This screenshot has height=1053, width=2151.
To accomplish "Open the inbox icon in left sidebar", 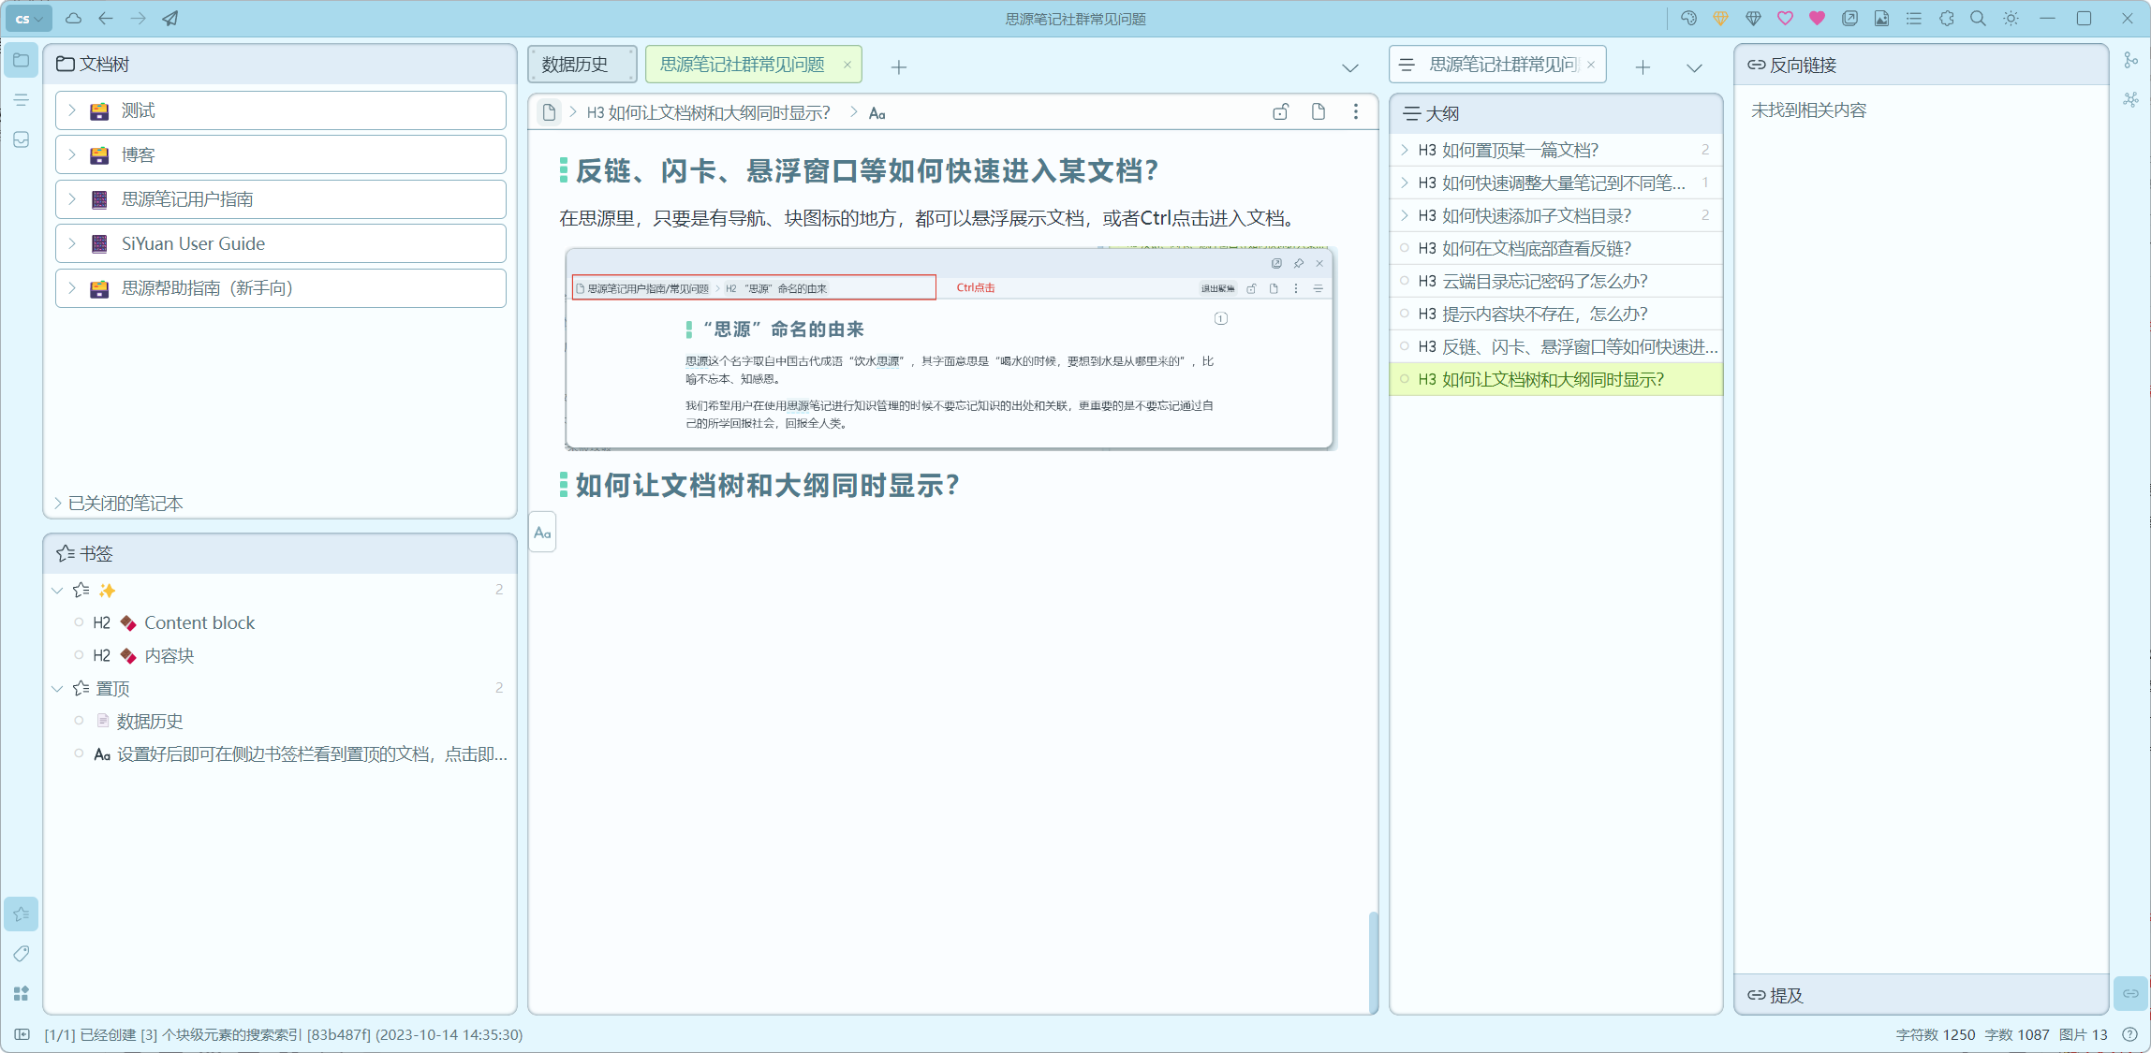I will pos(22,139).
